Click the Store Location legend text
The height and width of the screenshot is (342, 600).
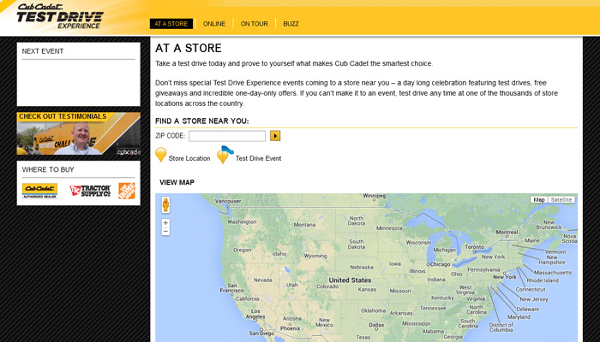pos(189,158)
